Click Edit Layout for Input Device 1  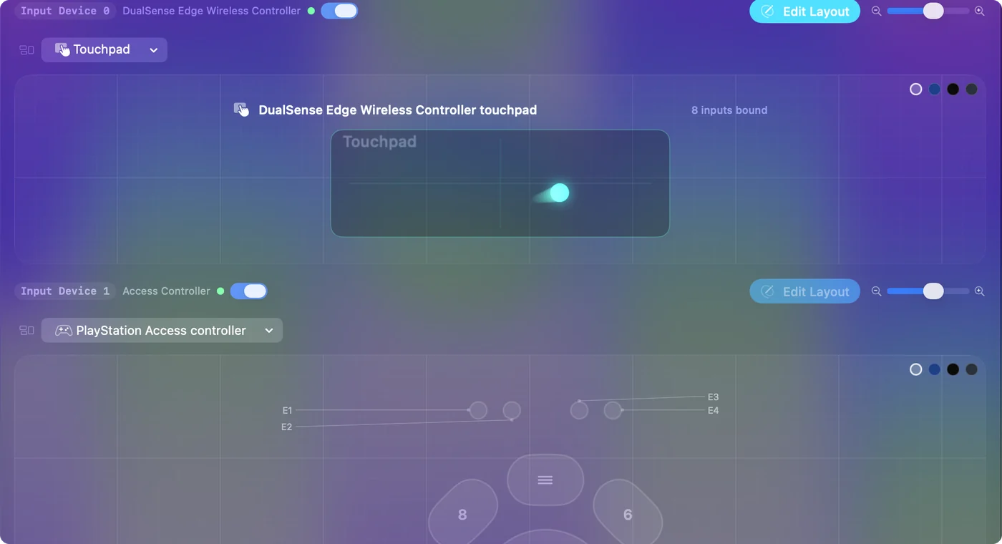pos(804,291)
